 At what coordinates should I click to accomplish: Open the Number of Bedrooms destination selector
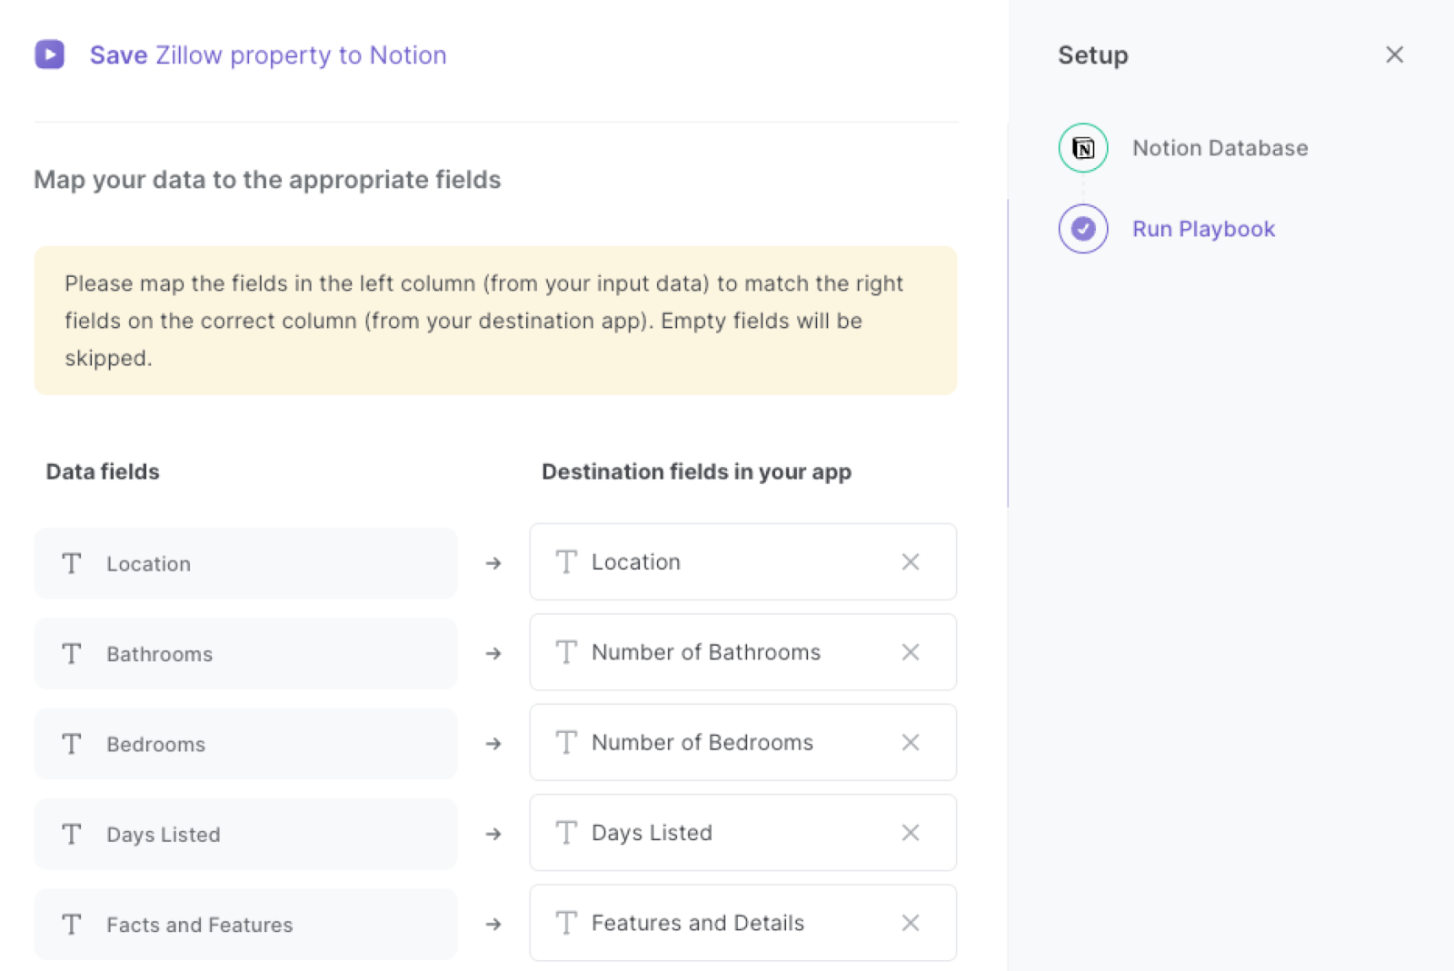click(727, 742)
